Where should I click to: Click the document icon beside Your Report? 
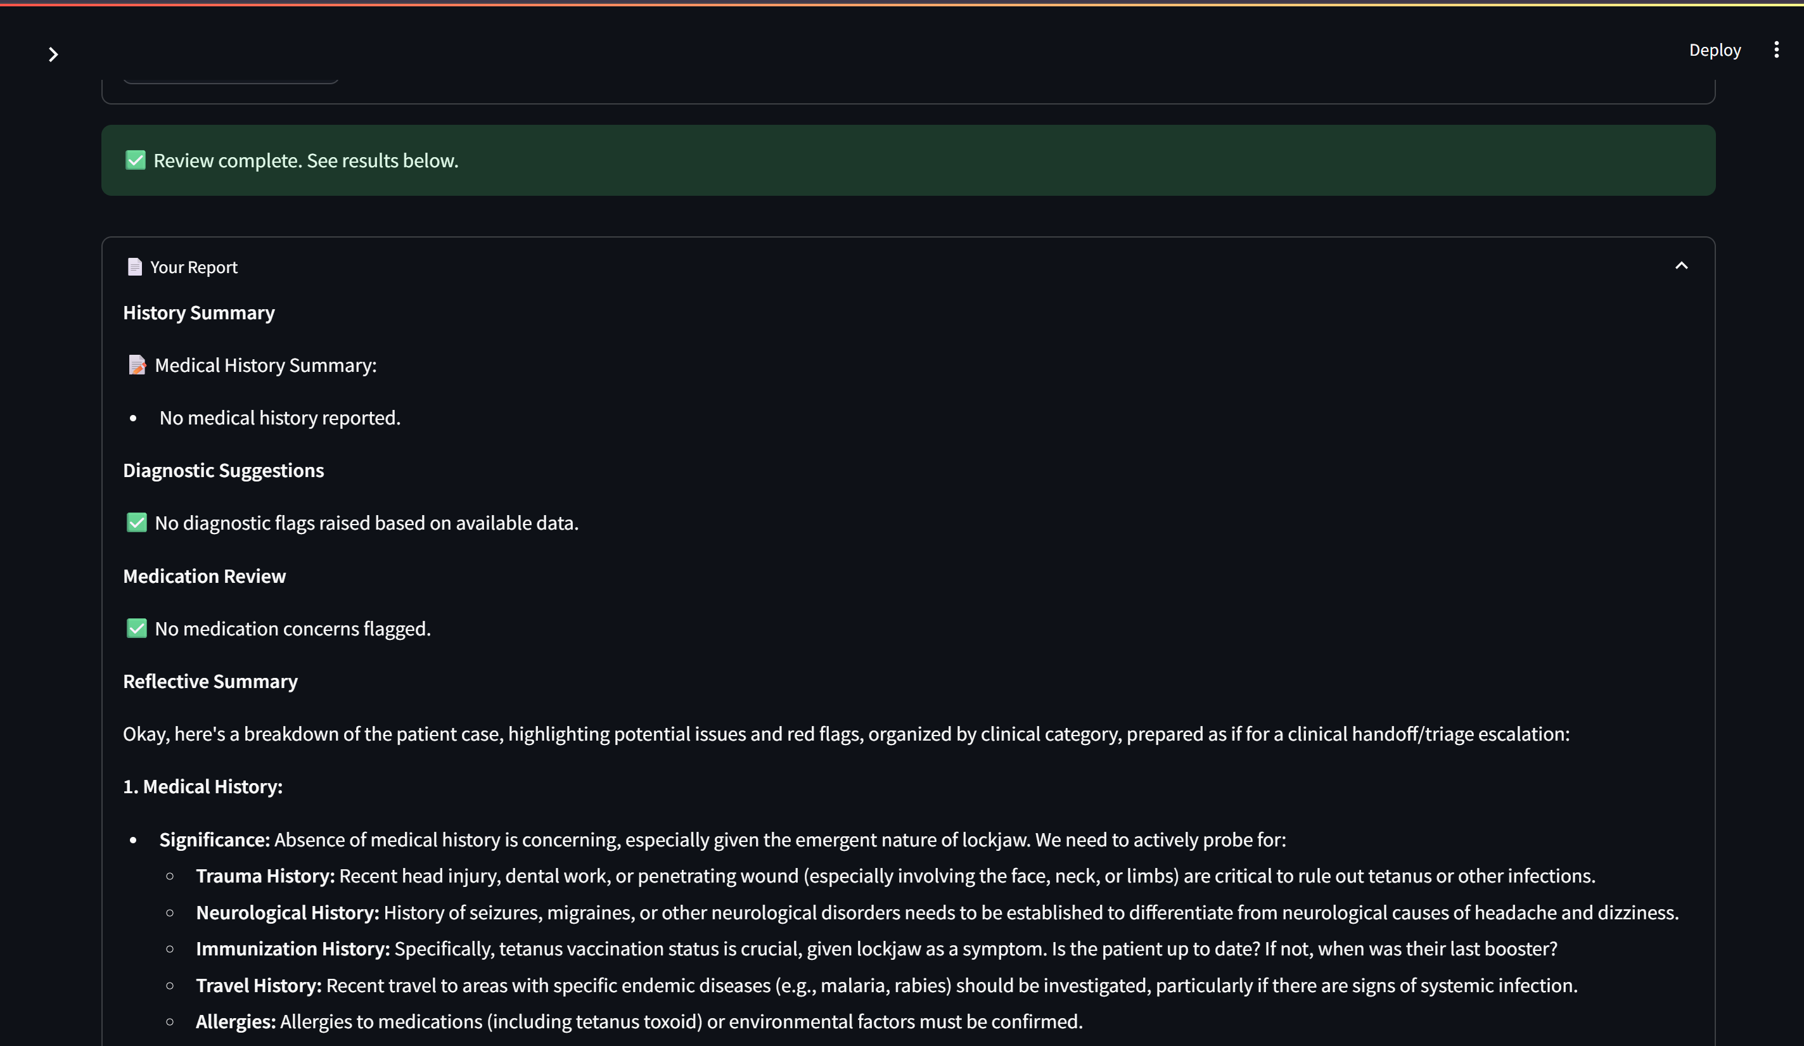tap(134, 267)
